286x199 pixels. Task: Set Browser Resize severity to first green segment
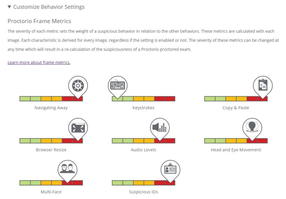coord(25,141)
